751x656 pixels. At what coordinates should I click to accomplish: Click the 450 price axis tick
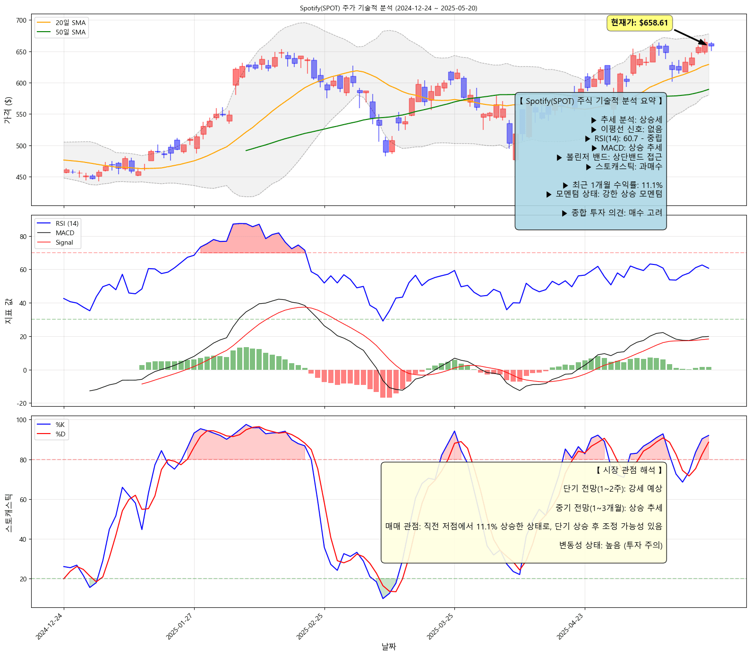(21, 177)
